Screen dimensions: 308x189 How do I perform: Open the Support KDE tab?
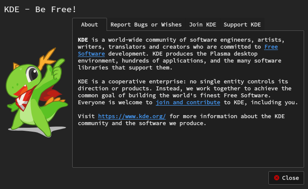242,24
